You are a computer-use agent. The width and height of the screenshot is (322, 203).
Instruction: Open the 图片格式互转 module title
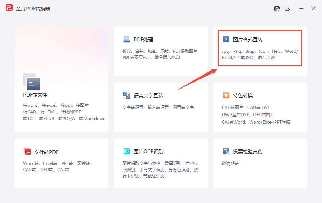[x=248, y=40]
